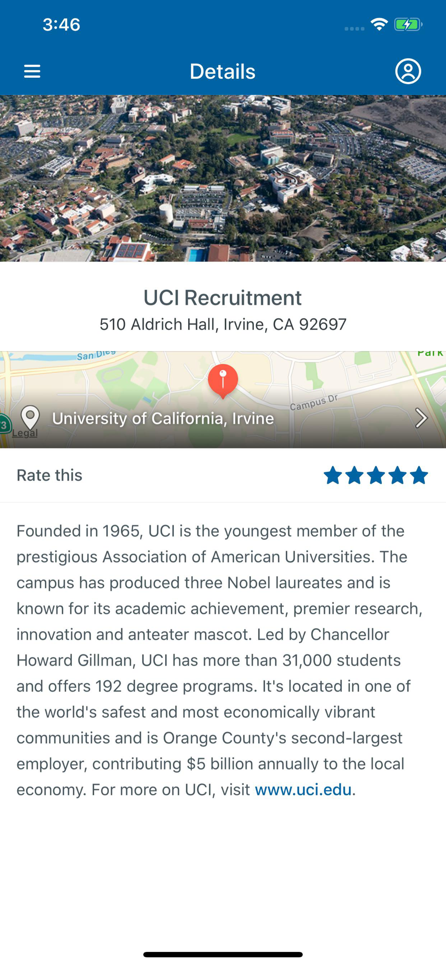
Task: Expand map via right chevron arrow
Action: click(x=421, y=418)
